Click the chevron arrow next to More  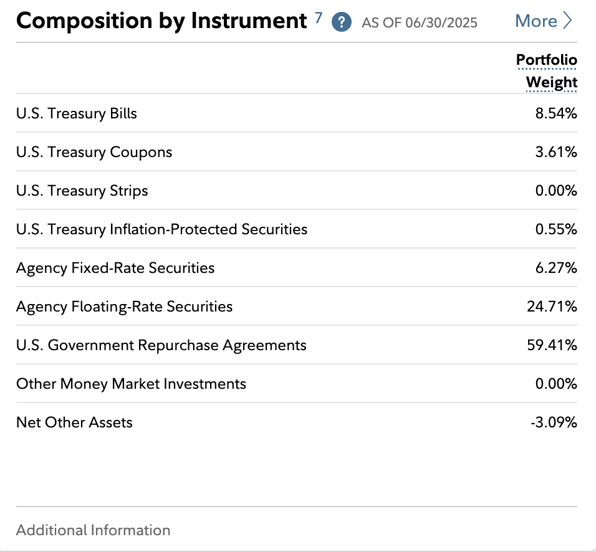(567, 21)
